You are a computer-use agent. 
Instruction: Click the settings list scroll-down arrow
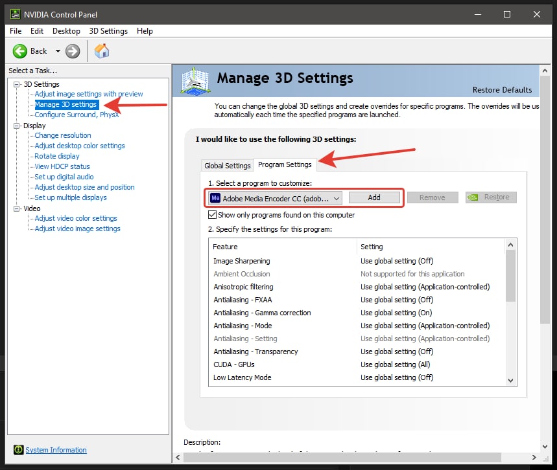point(510,381)
